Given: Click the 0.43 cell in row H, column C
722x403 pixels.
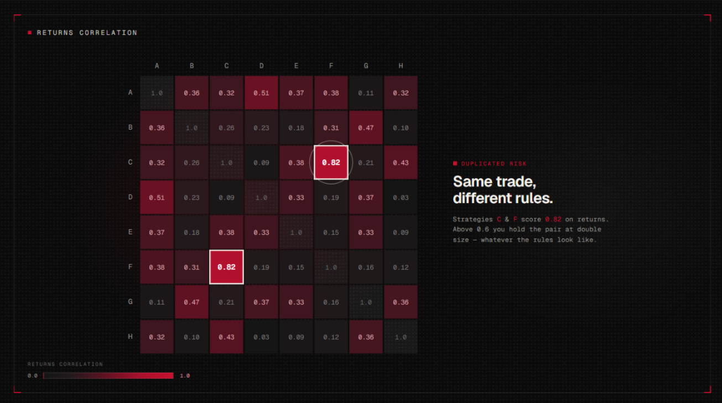Looking at the screenshot, I should click(226, 337).
